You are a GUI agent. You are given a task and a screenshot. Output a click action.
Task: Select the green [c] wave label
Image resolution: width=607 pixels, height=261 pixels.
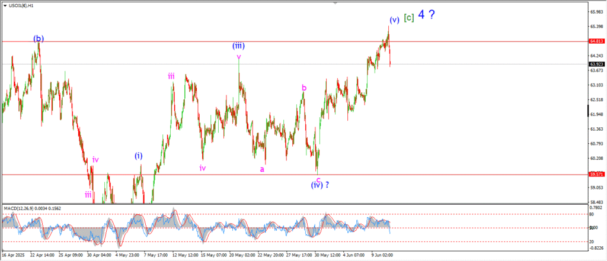tap(408, 17)
